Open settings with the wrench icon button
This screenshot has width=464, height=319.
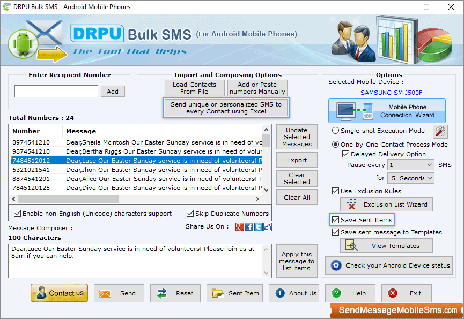tap(440, 131)
